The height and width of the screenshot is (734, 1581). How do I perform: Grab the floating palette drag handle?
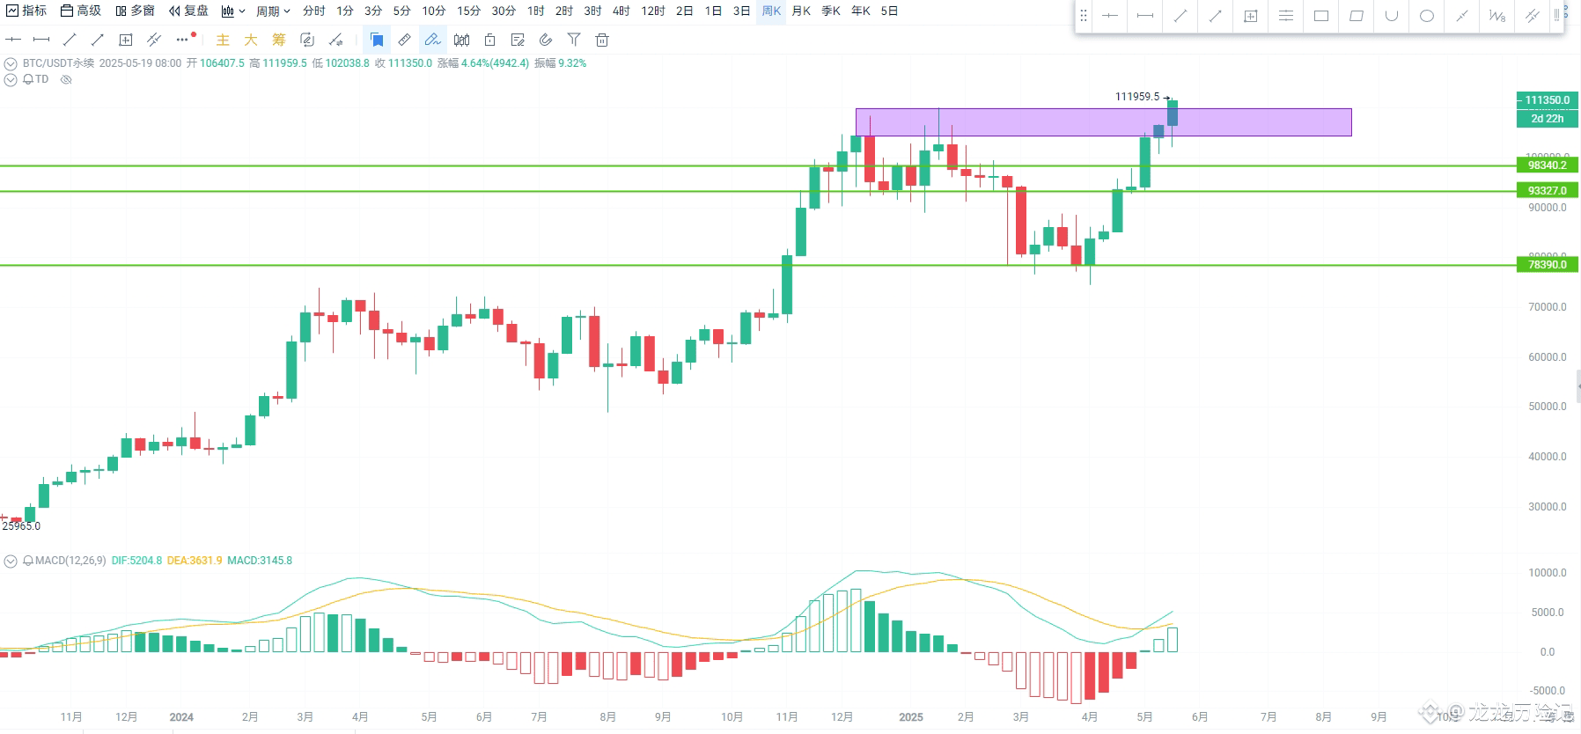coord(1084,16)
